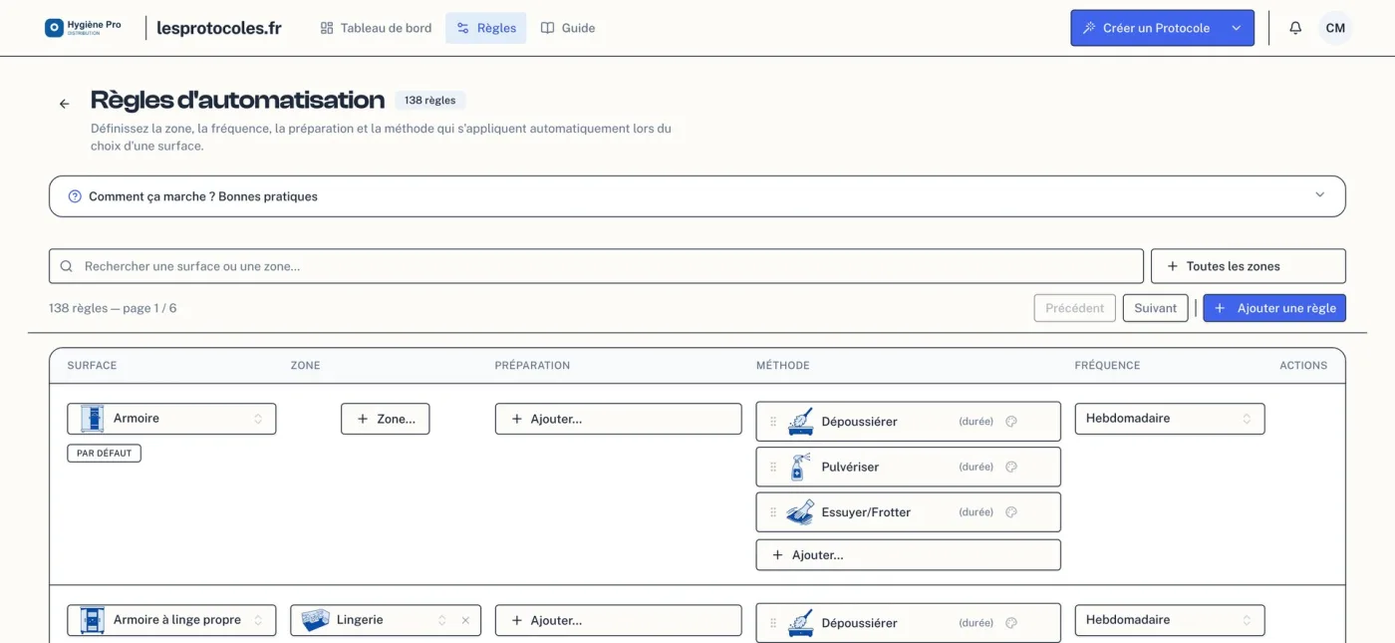Image resolution: width=1395 pixels, height=643 pixels.
Task: Open the Tableau de bord tab
Action: (x=376, y=28)
